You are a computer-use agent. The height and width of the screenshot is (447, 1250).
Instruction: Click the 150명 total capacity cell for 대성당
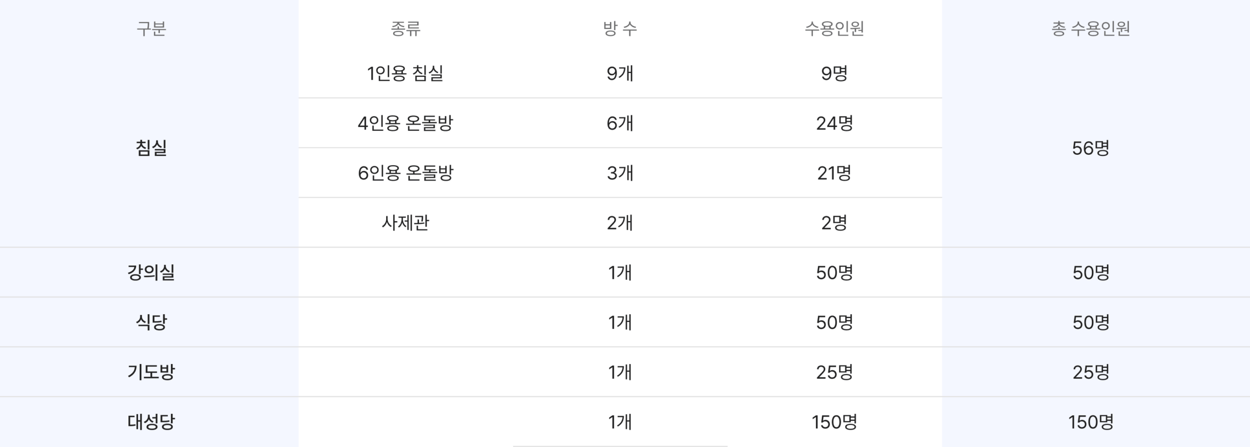pyautogui.click(x=1090, y=422)
